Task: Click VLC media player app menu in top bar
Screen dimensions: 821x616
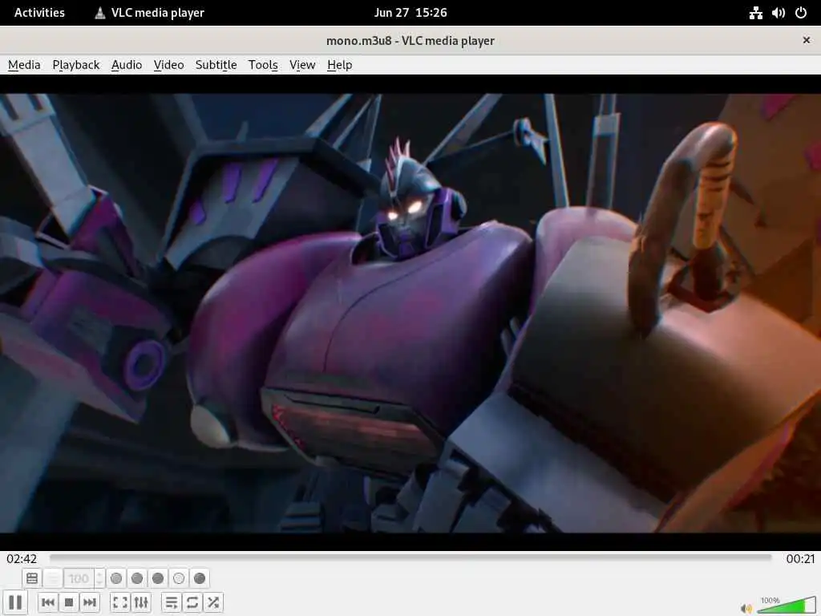Action: tap(149, 13)
